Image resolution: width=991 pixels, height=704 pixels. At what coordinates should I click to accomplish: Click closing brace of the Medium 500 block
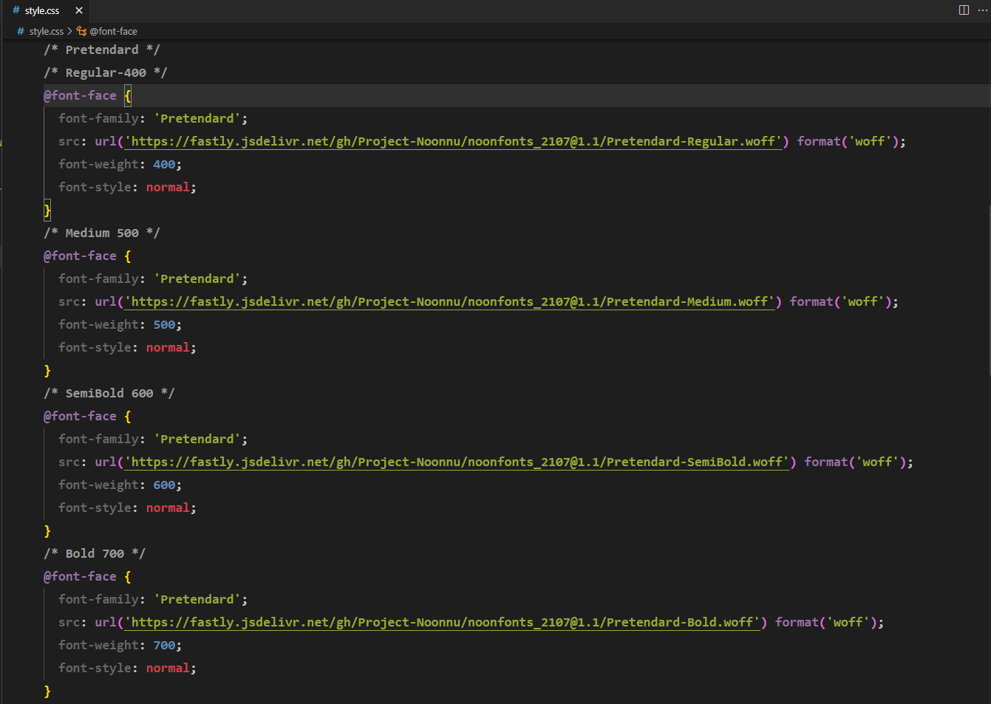(x=47, y=370)
